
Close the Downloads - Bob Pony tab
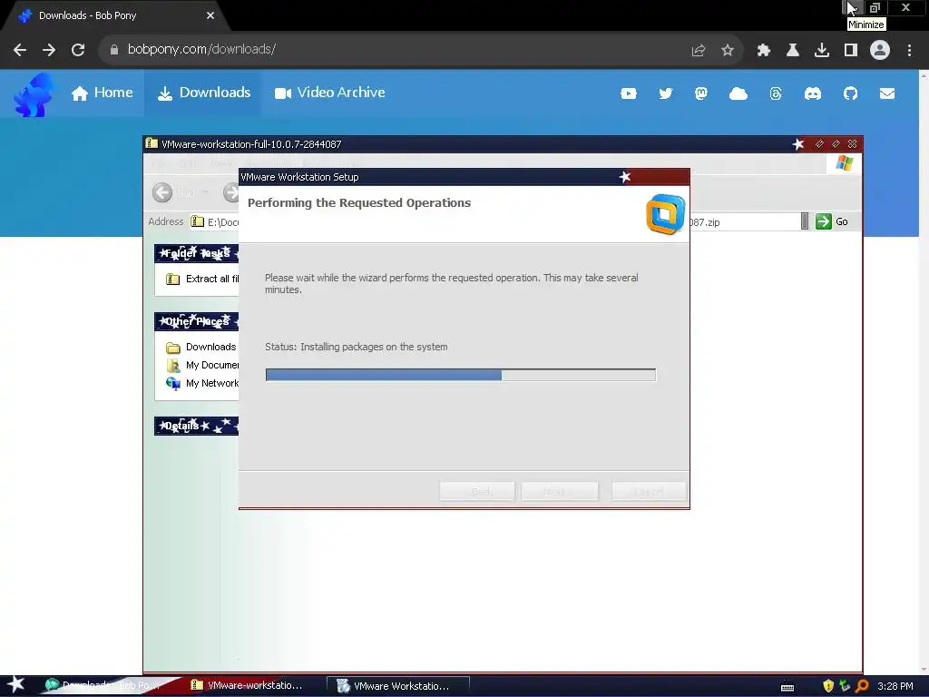(x=210, y=16)
